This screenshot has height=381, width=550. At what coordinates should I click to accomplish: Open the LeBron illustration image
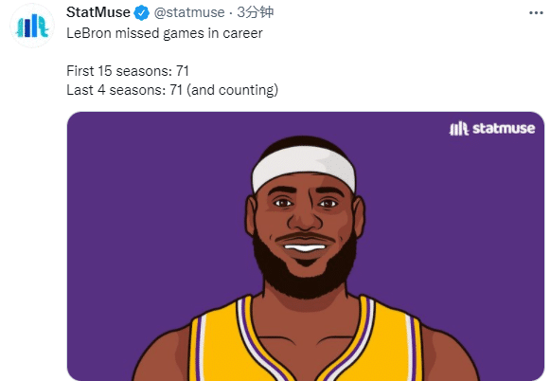[x=306, y=246]
